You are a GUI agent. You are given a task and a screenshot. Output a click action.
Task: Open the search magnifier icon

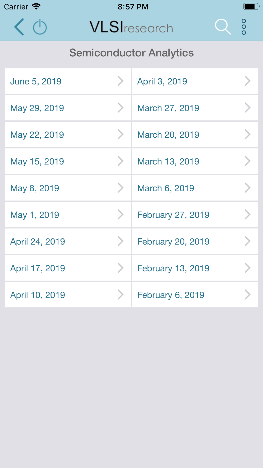coord(223,27)
